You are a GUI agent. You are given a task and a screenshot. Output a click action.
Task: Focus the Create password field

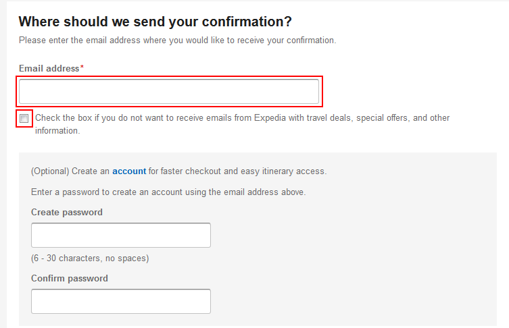coord(121,236)
